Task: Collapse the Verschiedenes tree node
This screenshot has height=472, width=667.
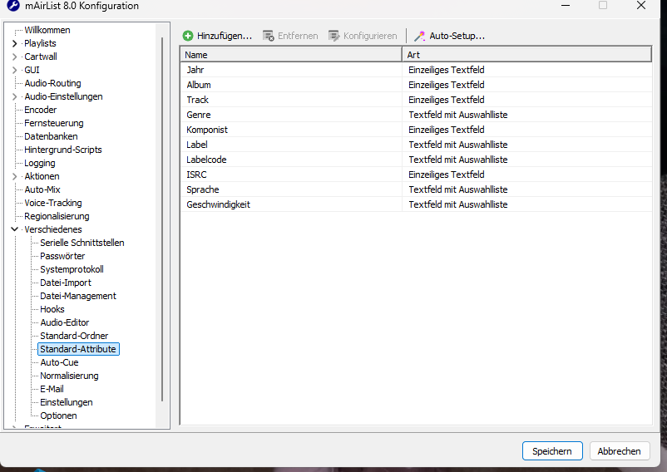Action: (15, 229)
